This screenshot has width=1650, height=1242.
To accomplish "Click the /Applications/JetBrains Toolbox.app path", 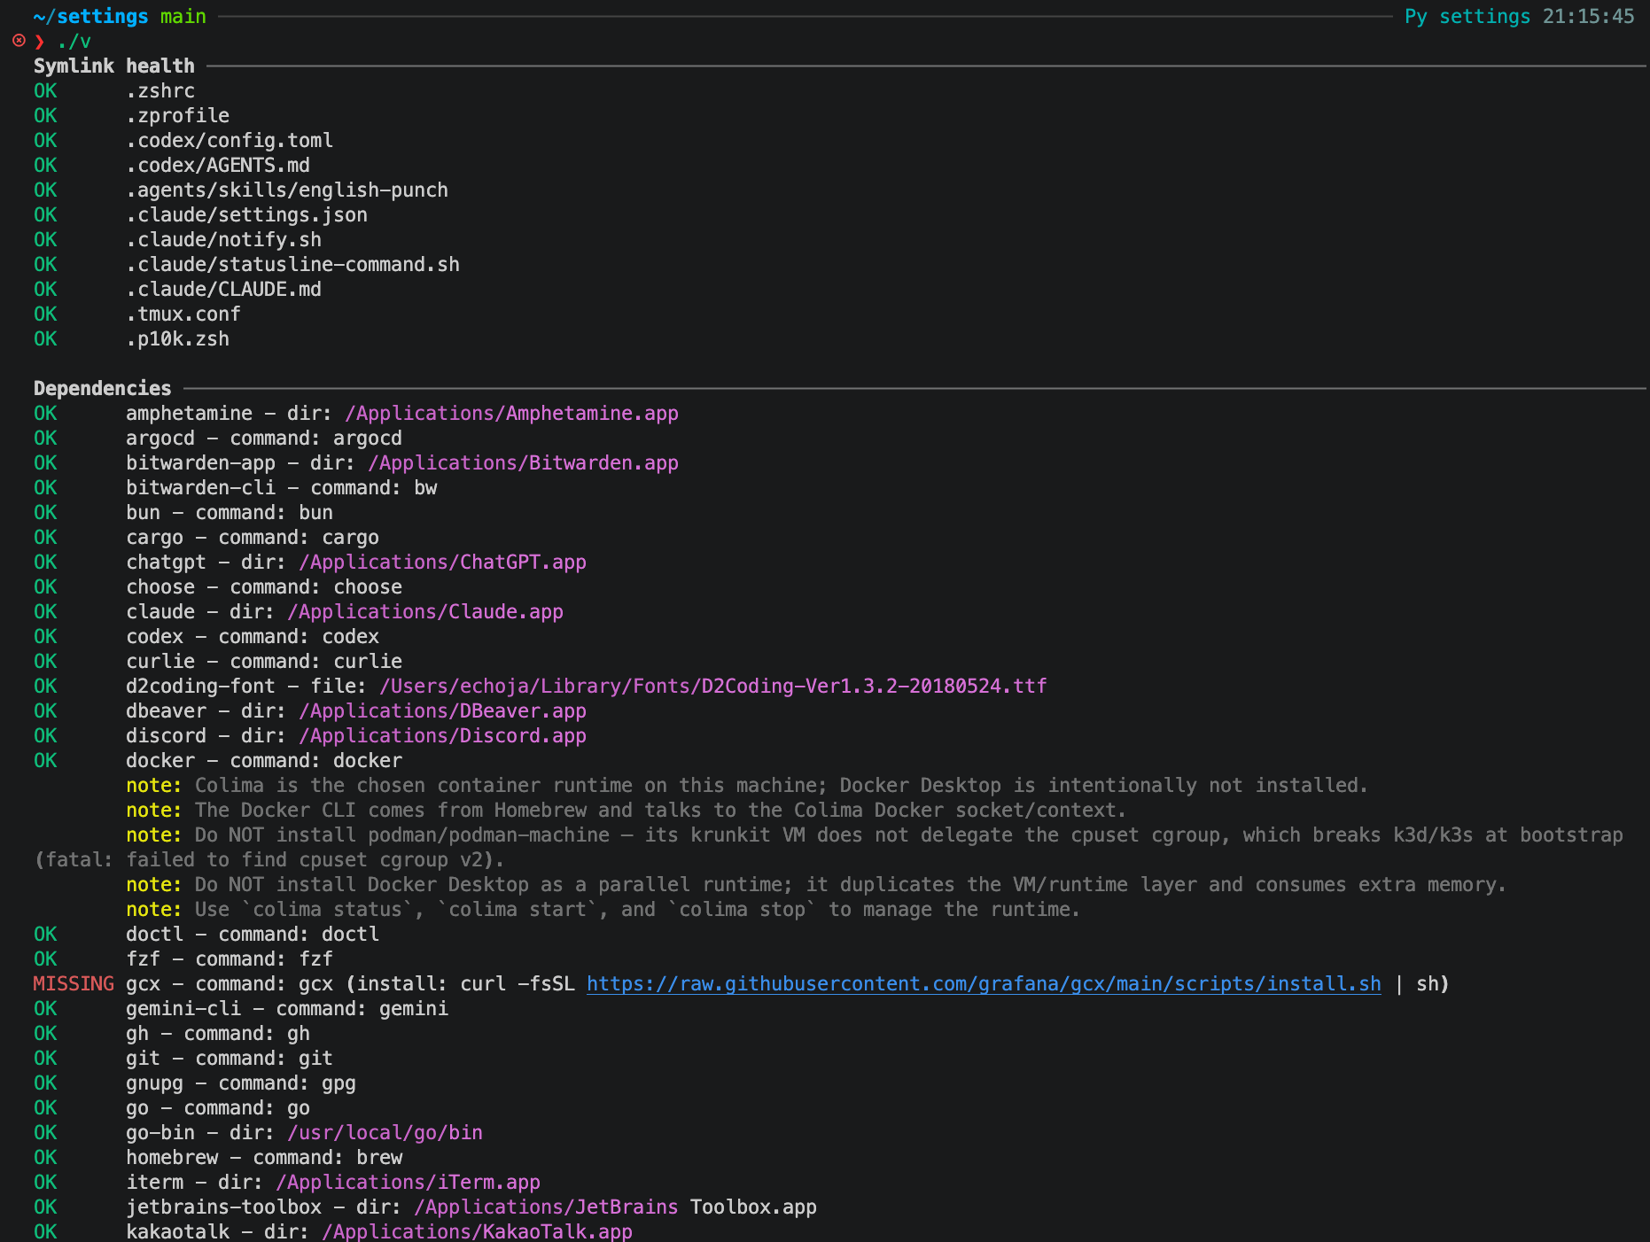I will (615, 1207).
